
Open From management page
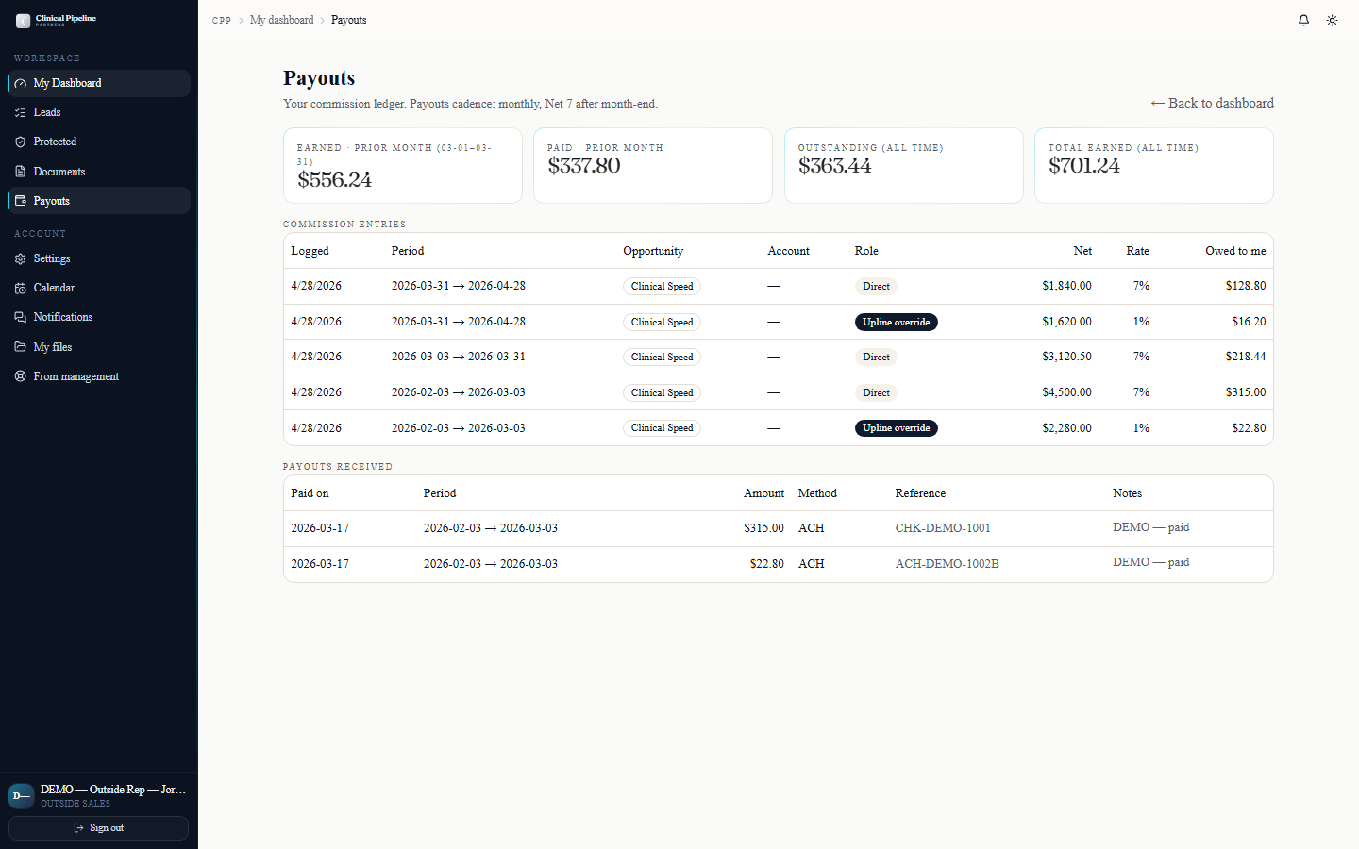pos(99,376)
